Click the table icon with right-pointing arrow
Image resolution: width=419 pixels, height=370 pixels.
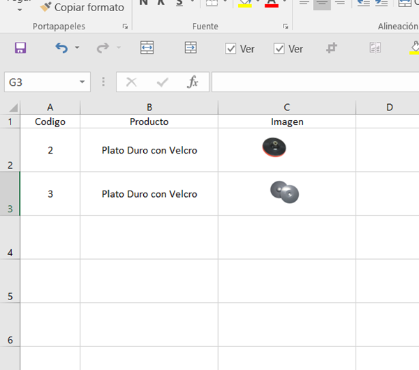pos(191,47)
